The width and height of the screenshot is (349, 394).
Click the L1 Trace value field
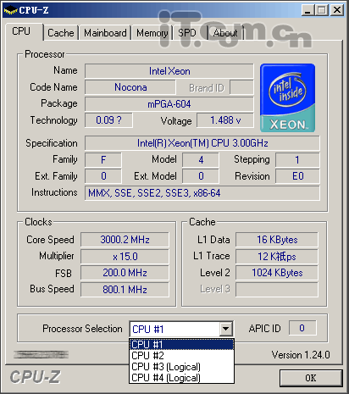(x=277, y=256)
